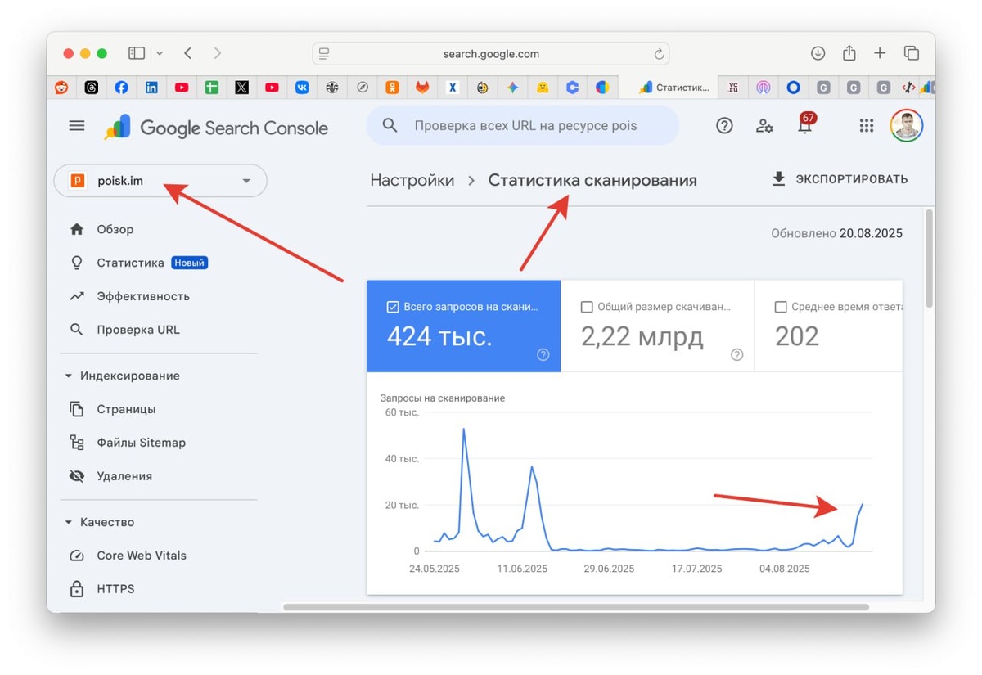Screen dimensions: 982x675
Task: Click the 11.06.2025 date on chart axis
Action: (x=524, y=569)
